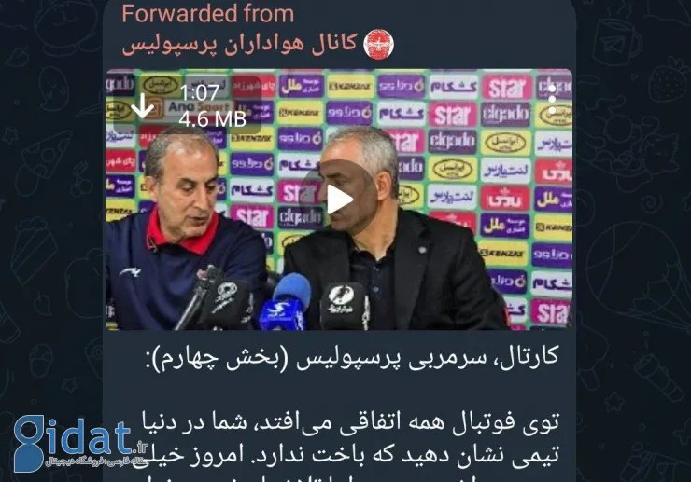Click the popcorn doodle on chat background
Screen dimensions: 691x482
click(x=32, y=245)
